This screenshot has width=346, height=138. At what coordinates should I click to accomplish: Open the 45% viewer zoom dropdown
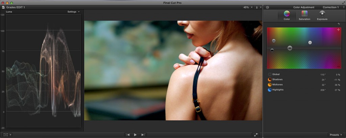tap(248, 7)
